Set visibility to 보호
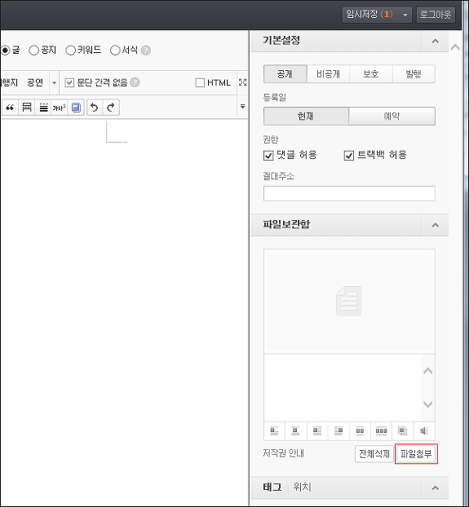This screenshot has height=507, width=469. pyautogui.click(x=371, y=74)
